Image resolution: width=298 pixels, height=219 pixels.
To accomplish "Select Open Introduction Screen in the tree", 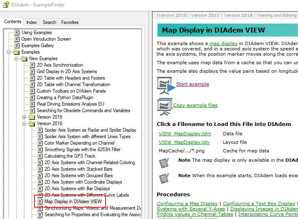I will 46,39.
